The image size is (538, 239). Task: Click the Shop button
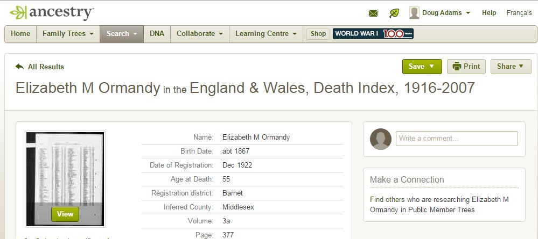tap(318, 33)
